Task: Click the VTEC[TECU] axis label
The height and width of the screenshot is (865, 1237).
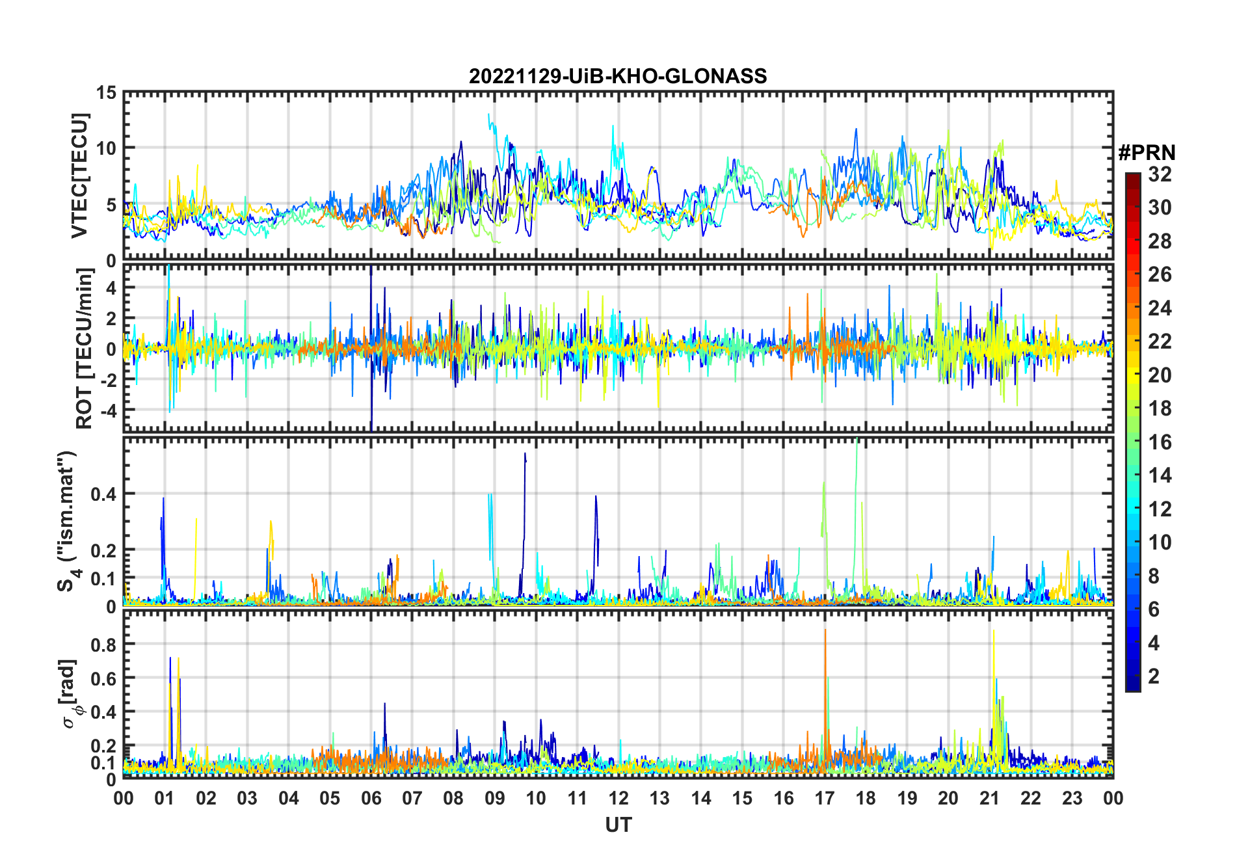Action: click(x=79, y=176)
